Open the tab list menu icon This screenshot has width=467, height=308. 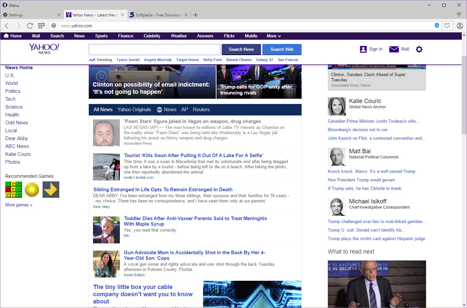click(459, 15)
